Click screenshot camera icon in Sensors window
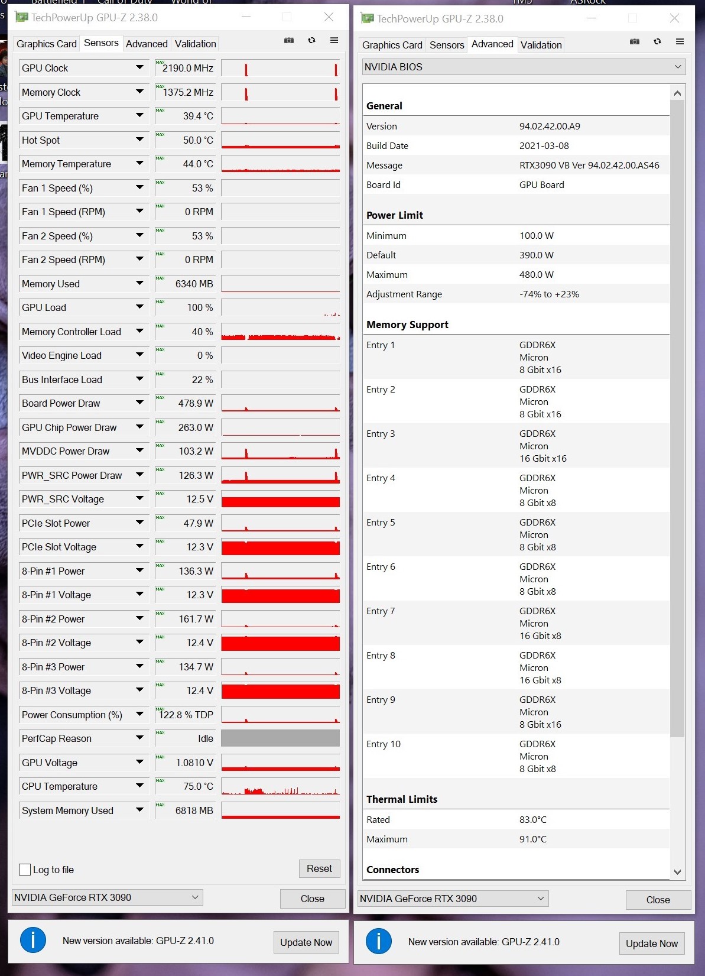705x976 pixels. (289, 40)
